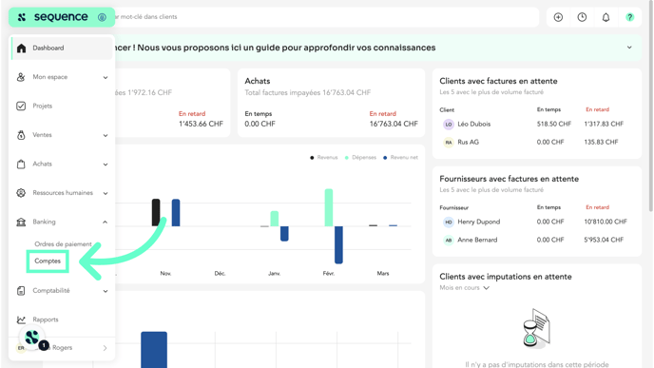Viewport: 654px width, 368px height.
Task: Open the clock history icon
Action: point(582,17)
